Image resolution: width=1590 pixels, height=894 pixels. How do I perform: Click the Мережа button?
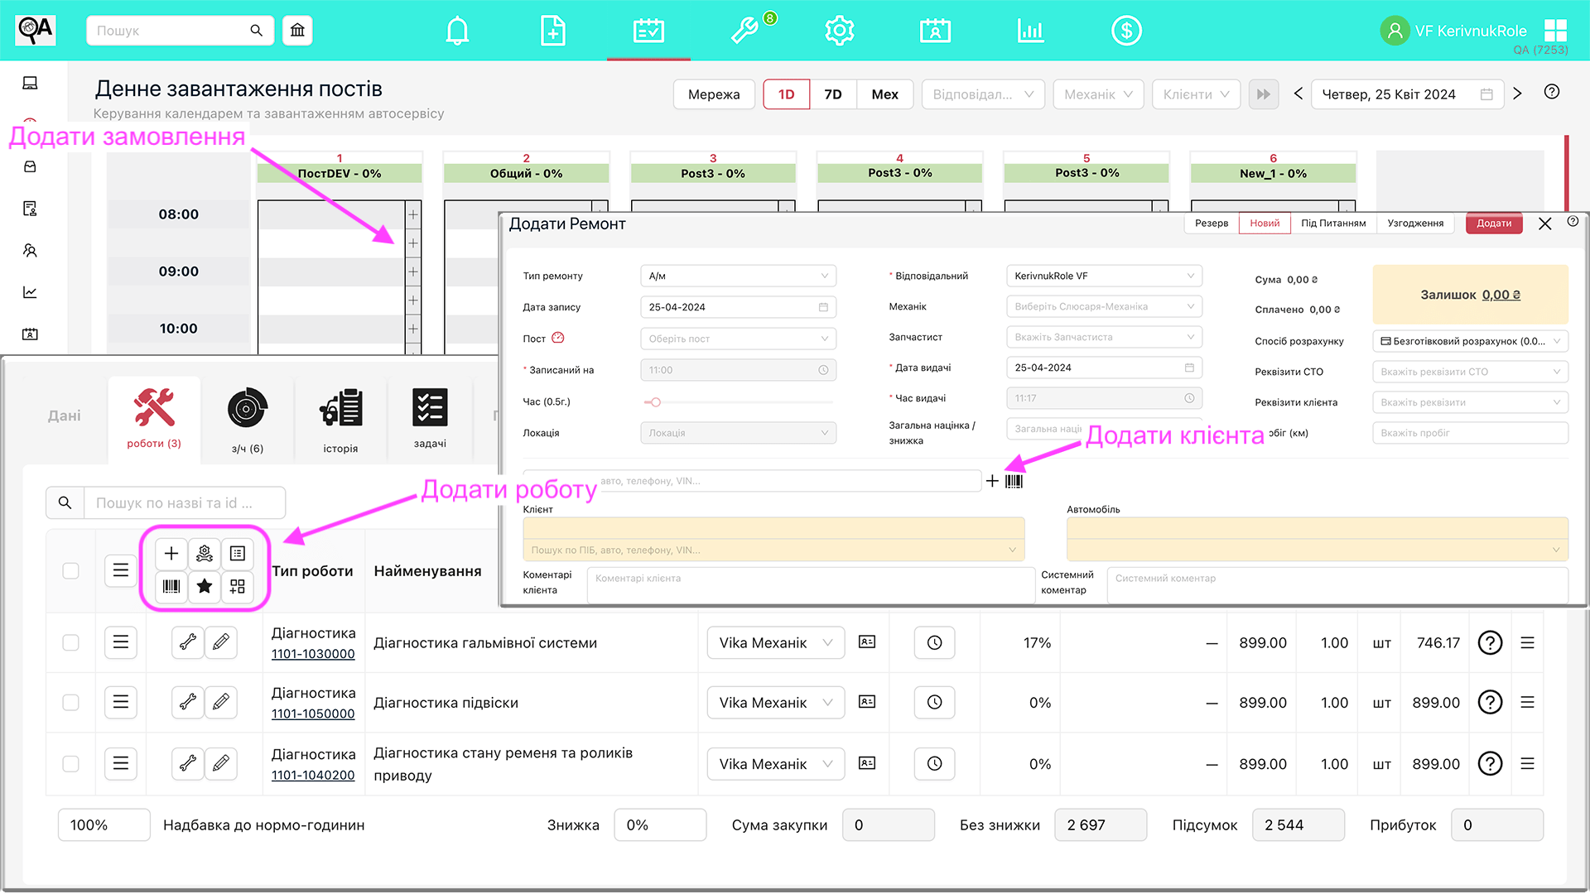point(714,94)
